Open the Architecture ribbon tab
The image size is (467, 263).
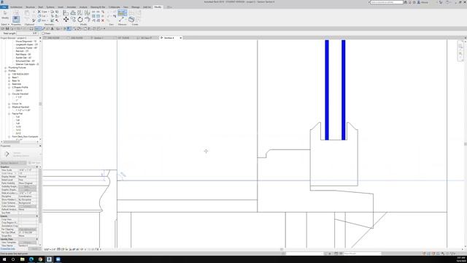[16, 7]
